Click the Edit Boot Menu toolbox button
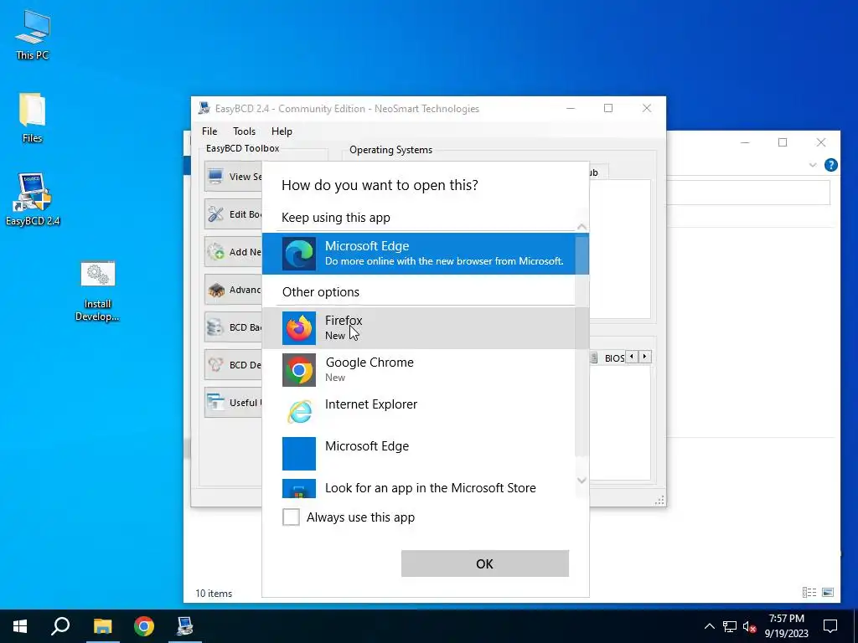858x643 pixels. click(x=234, y=213)
